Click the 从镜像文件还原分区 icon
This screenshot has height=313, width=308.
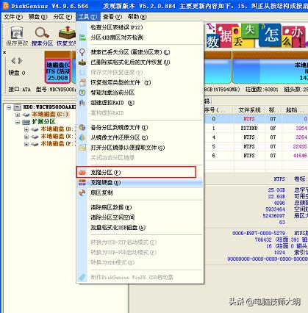(82, 137)
